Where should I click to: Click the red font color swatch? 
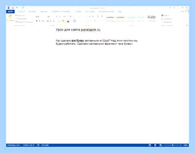point(68,21)
